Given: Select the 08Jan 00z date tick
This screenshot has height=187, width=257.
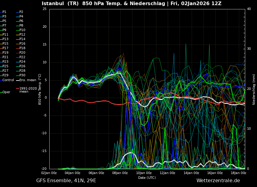Looking at the screenshot, I should point(120,173).
